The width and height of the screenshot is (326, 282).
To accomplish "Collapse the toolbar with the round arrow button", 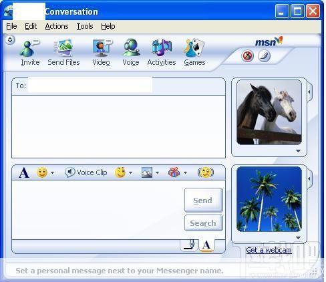I will [x=10, y=40].
